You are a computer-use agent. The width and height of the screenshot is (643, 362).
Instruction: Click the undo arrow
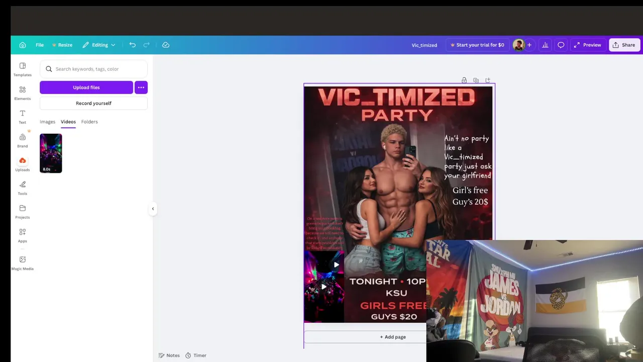coord(132,45)
